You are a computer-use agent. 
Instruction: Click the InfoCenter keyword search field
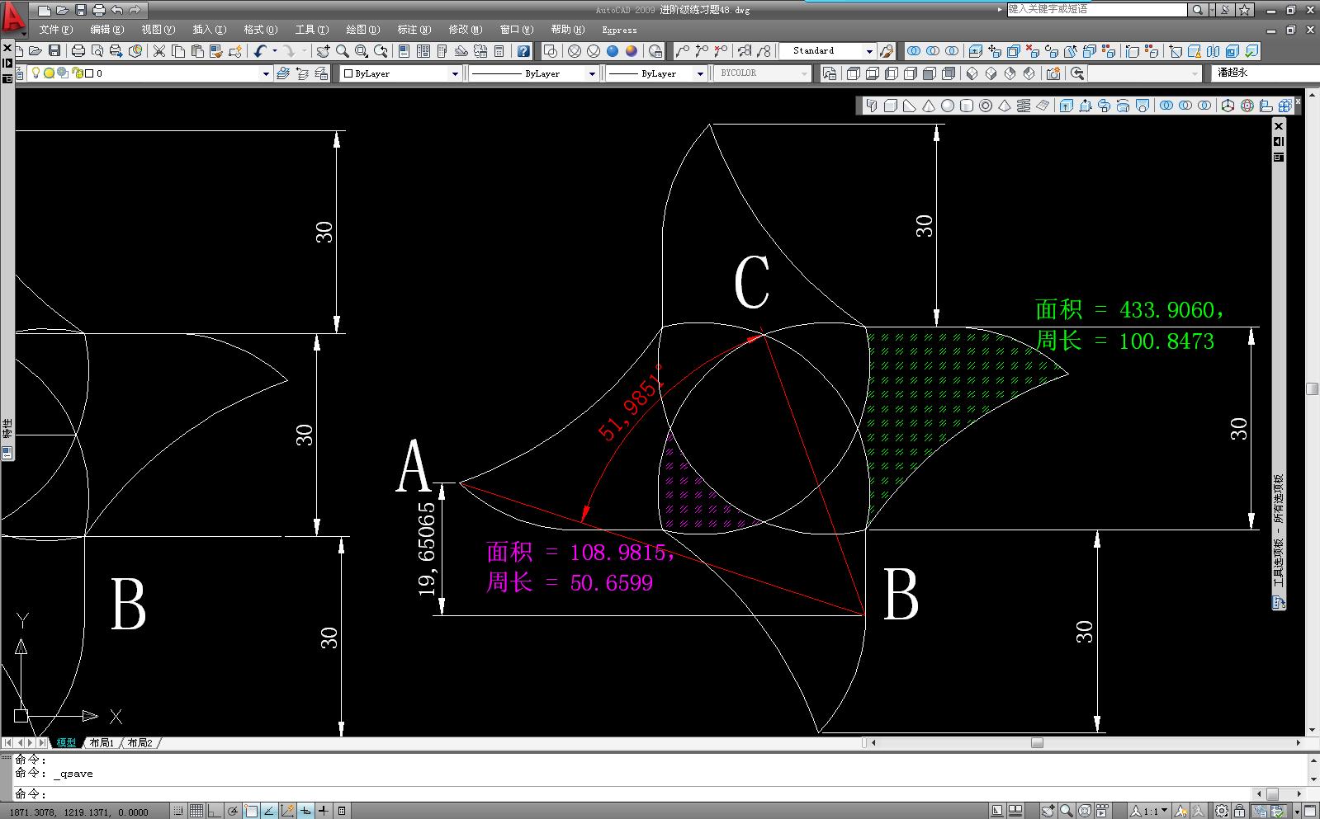(1096, 10)
